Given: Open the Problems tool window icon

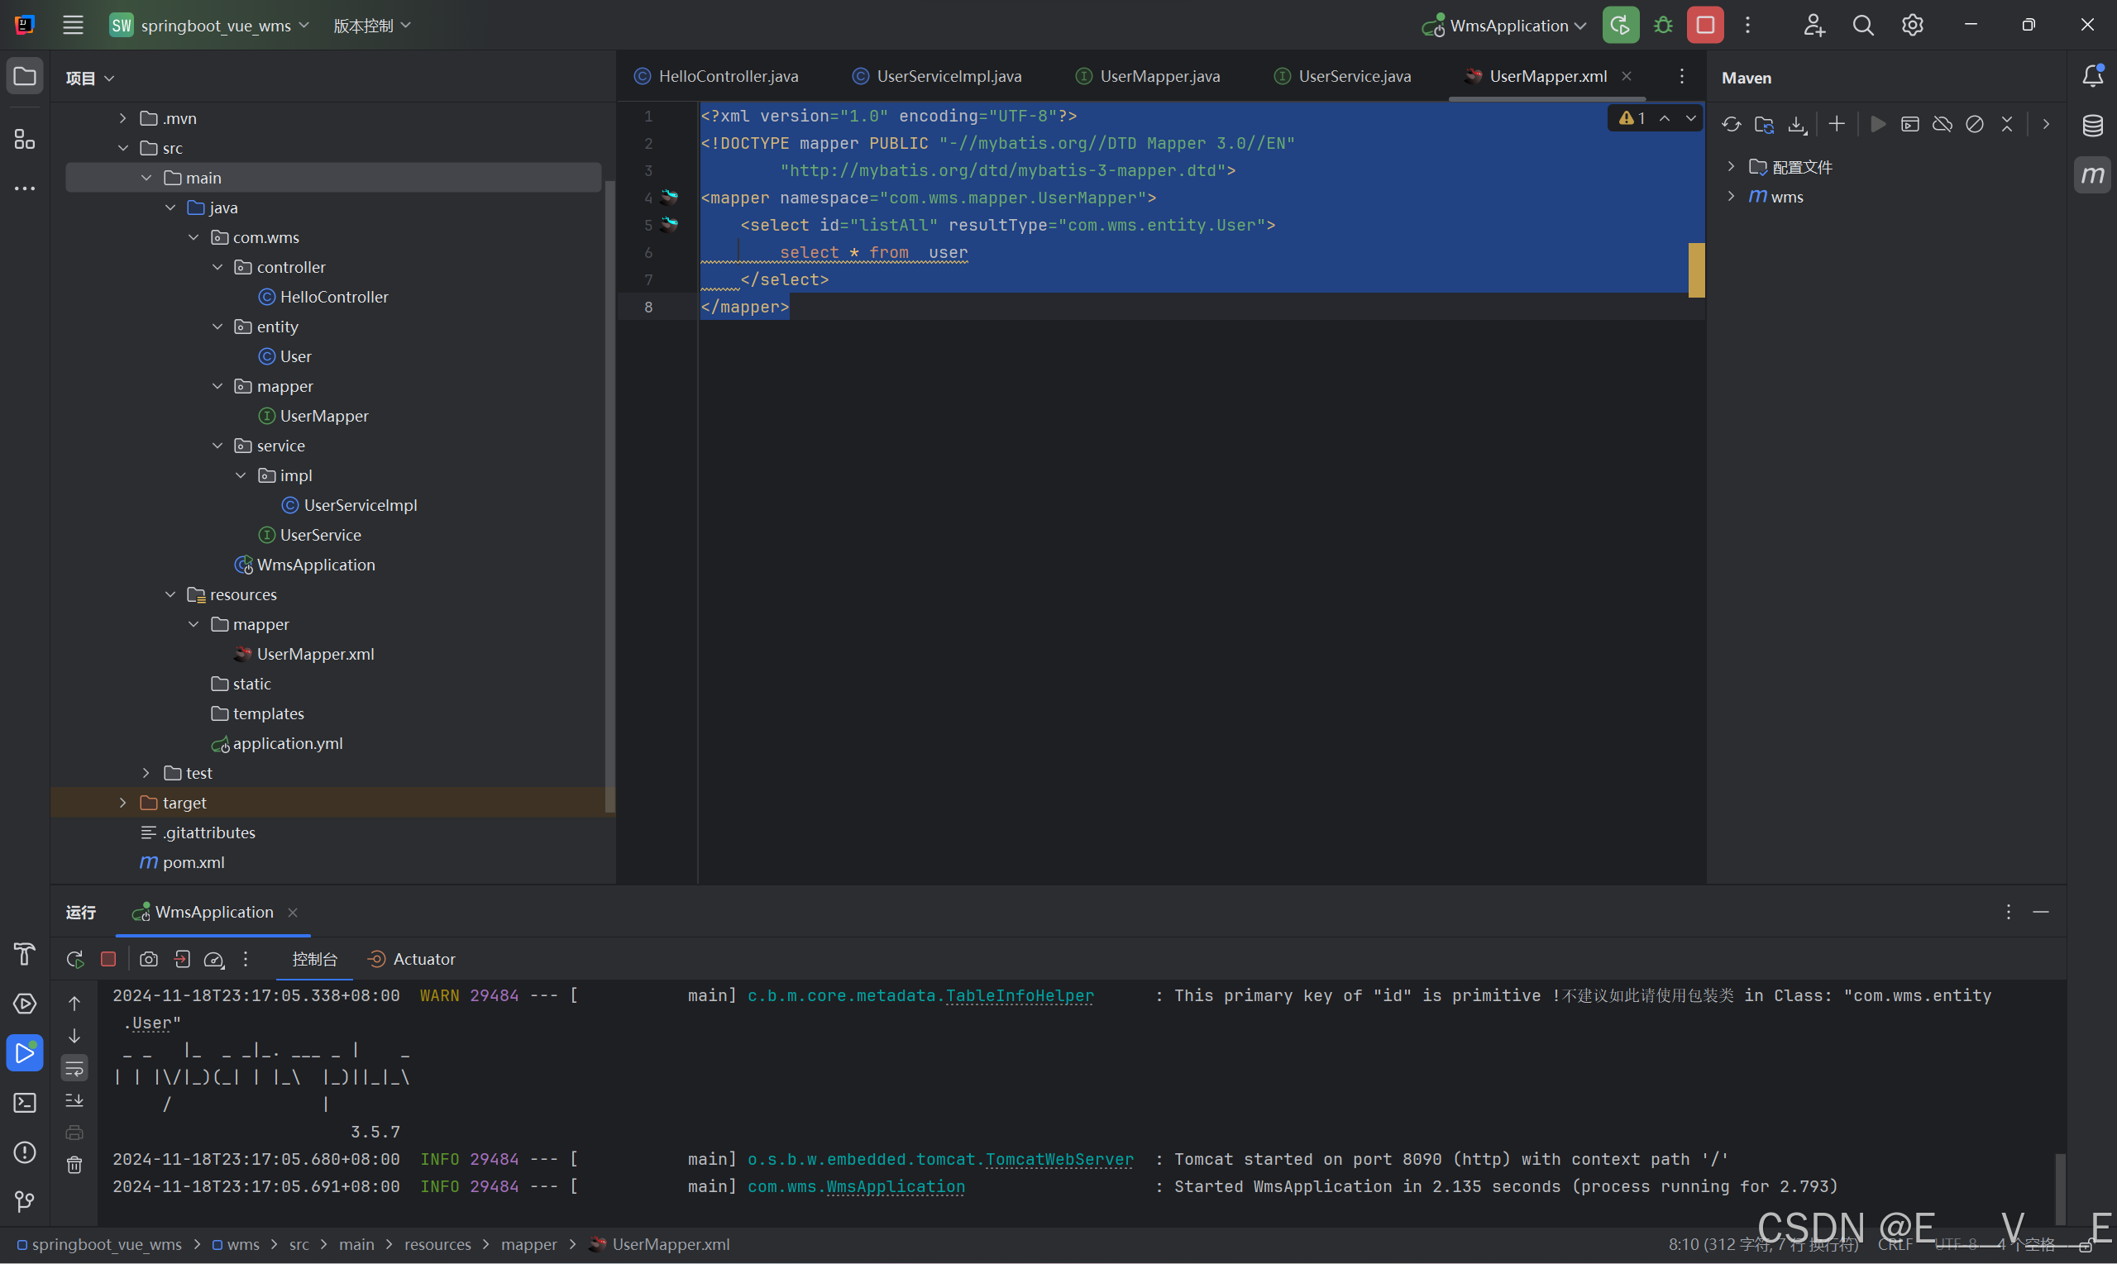Looking at the screenshot, I should [25, 1152].
